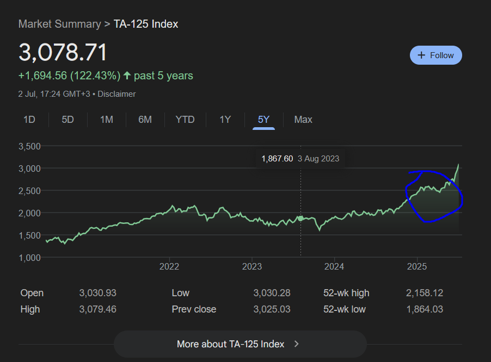This screenshot has width=491, height=362.
Task: Click the TA-125 Index title
Action: (x=145, y=24)
